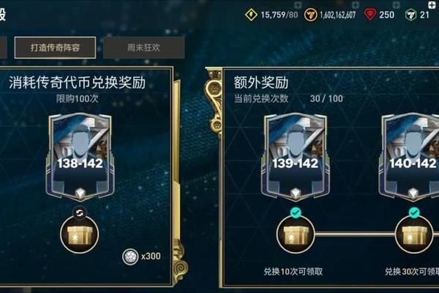Open the gold chest under 138-142 card
The height and width of the screenshot is (293, 439).
click(x=80, y=234)
